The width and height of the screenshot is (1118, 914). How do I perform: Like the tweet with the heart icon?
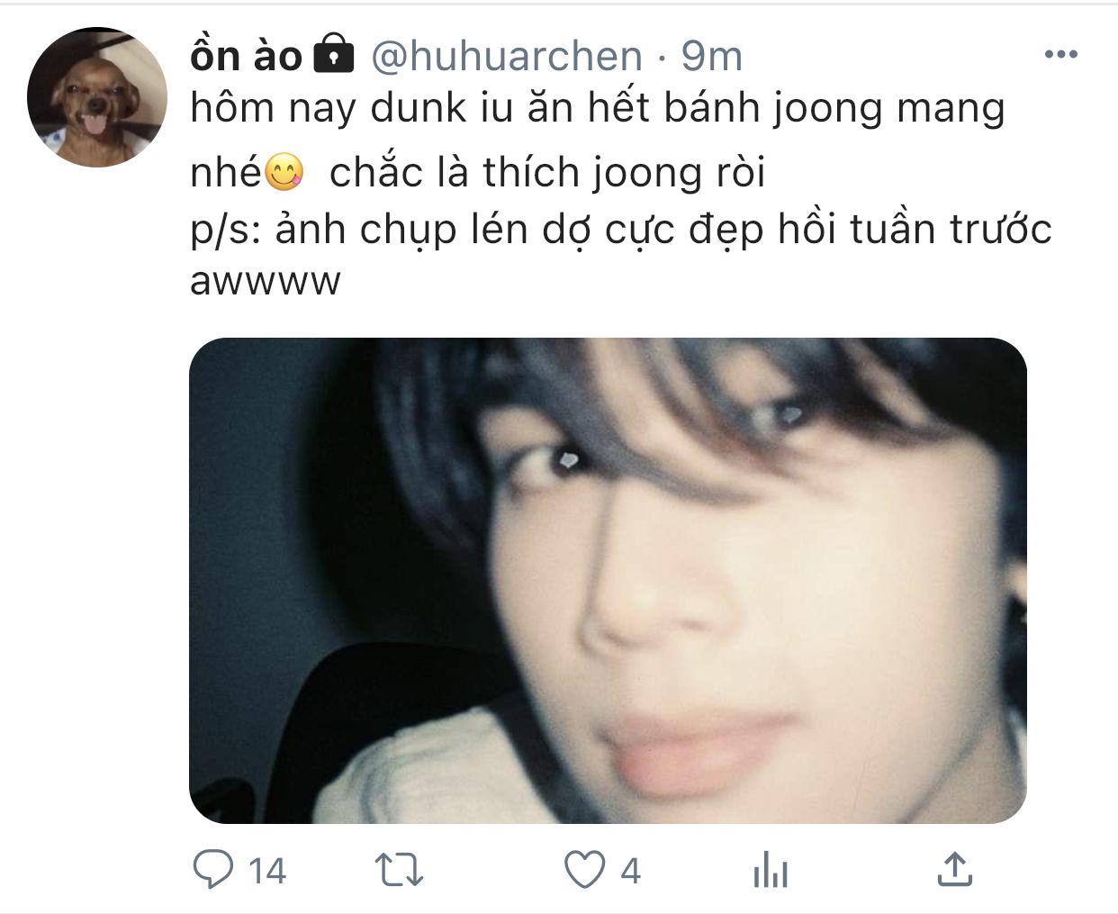point(585,871)
